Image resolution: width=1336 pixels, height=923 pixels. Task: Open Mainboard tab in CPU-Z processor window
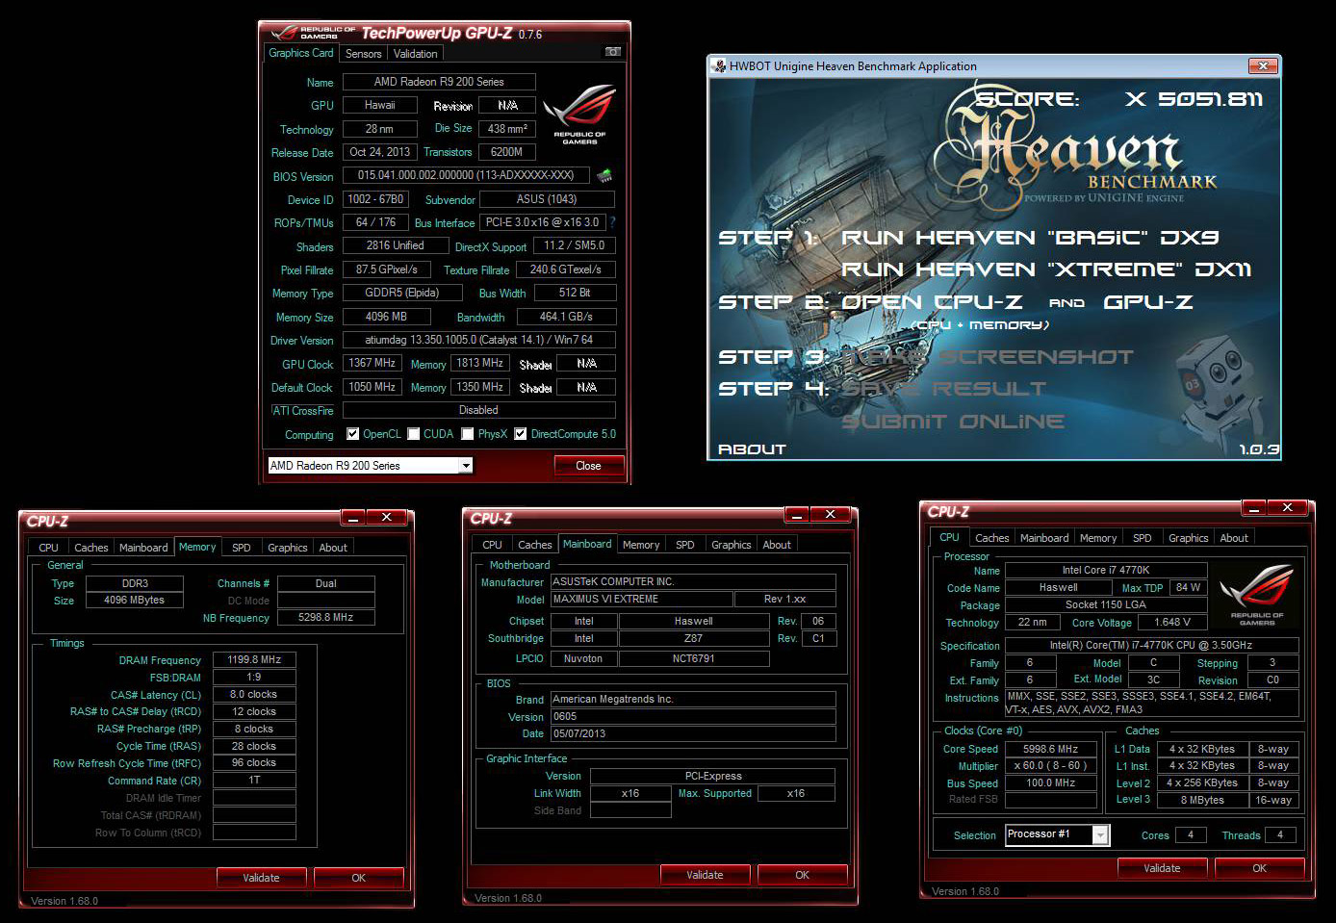[x=1044, y=538]
